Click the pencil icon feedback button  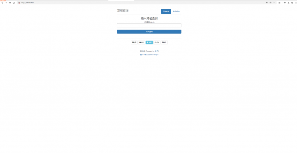157,42
